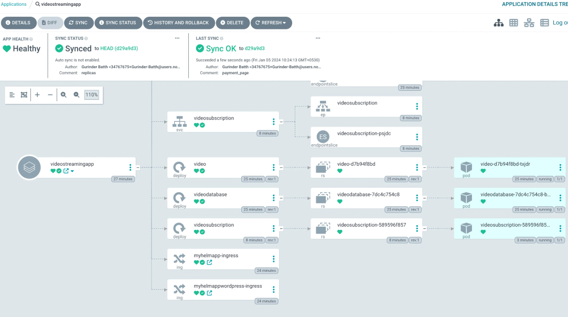Click the zoom out magnifier icon
Viewport: 568px width, 317px height.
(77, 95)
